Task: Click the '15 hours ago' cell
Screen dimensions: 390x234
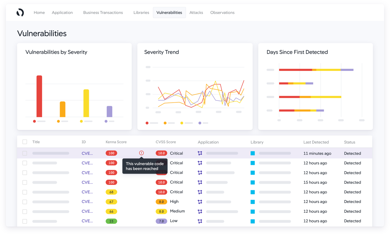Action: click(x=315, y=182)
